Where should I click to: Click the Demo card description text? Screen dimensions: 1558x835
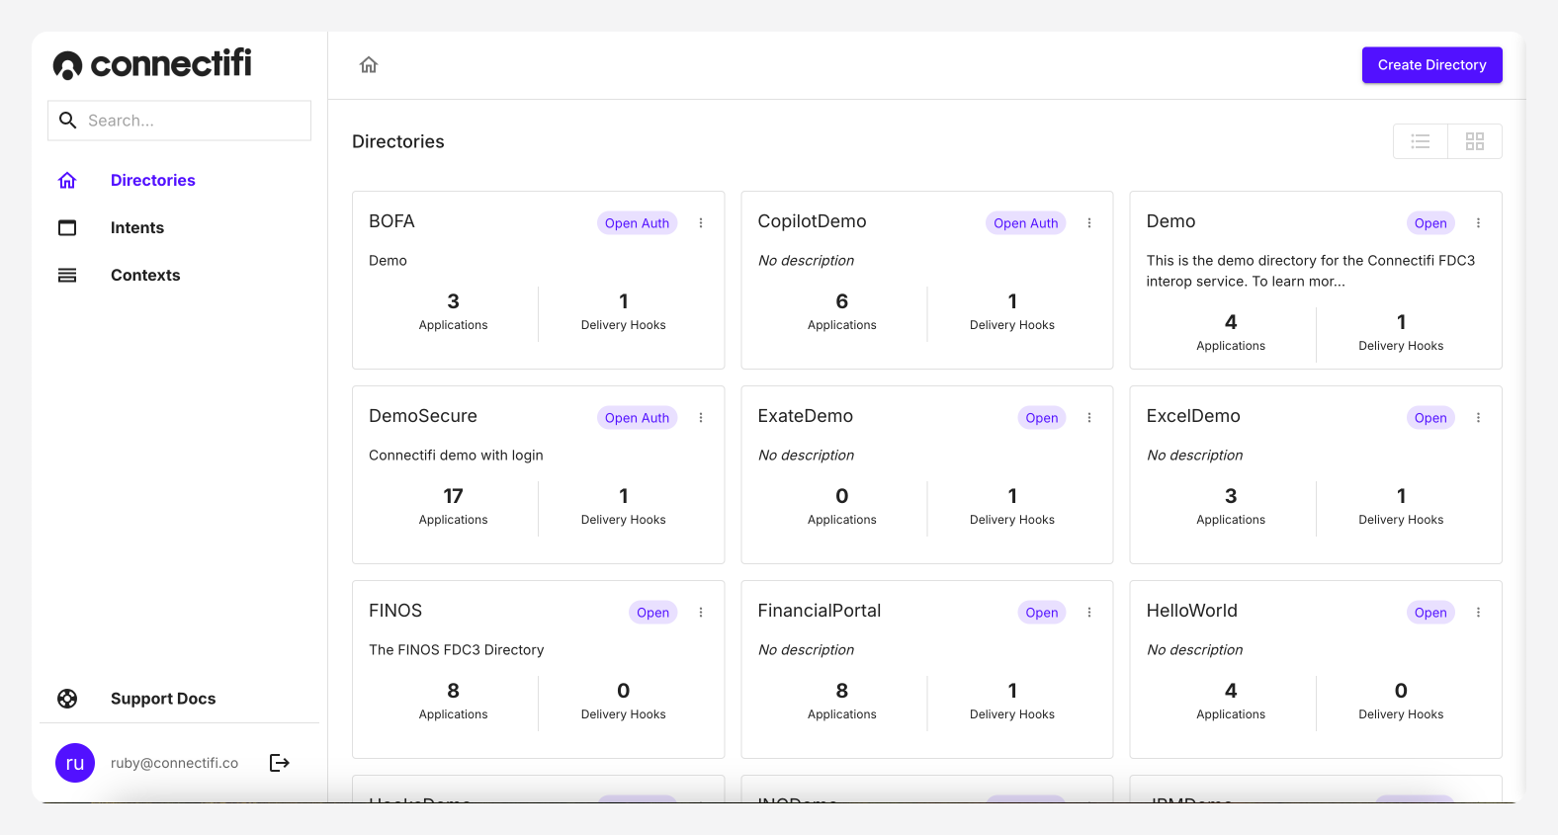point(1310,271)
